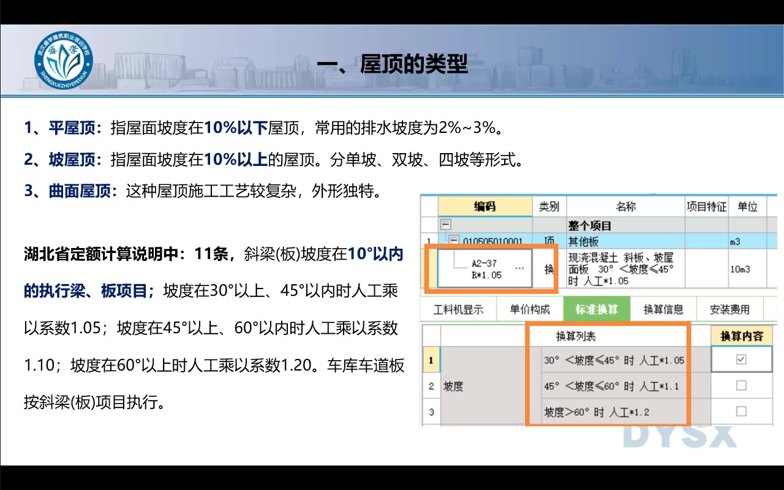This screenshot has width=784, height=490.
Task: Click the 项目特征 column header
Action: click(x=706, y=206)
